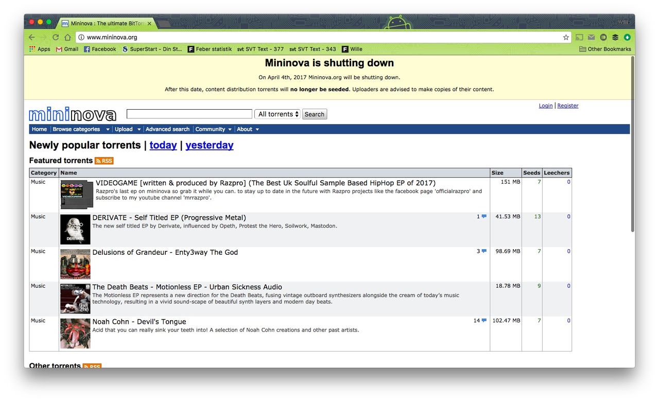Go to Home in the navigation bar
This screenshot has height=402, width=659.
(x=39, y=129)
